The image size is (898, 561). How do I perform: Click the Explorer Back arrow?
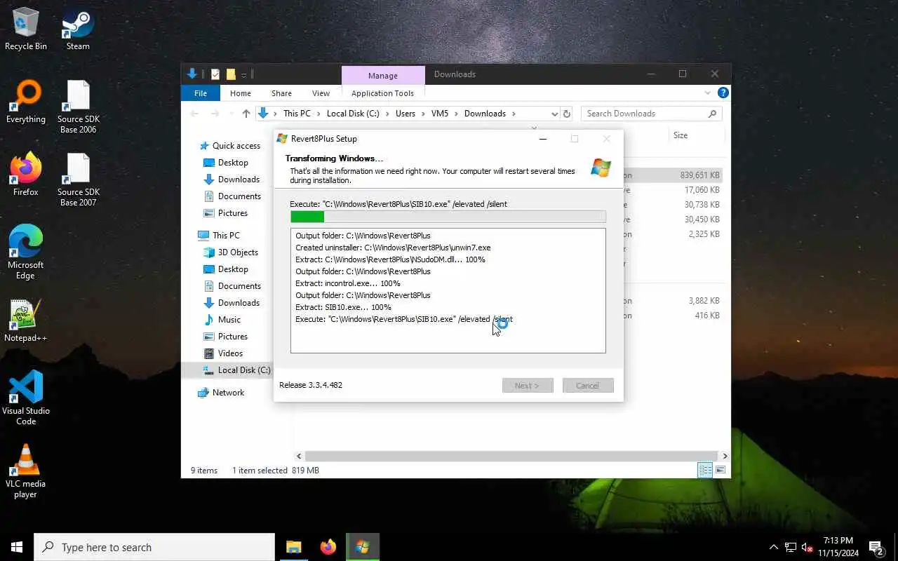(194, 114)
